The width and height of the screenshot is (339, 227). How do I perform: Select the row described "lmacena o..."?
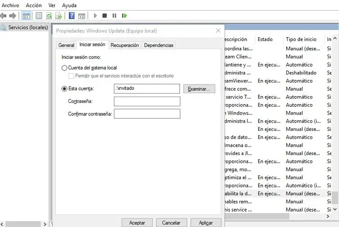[278, 145]
